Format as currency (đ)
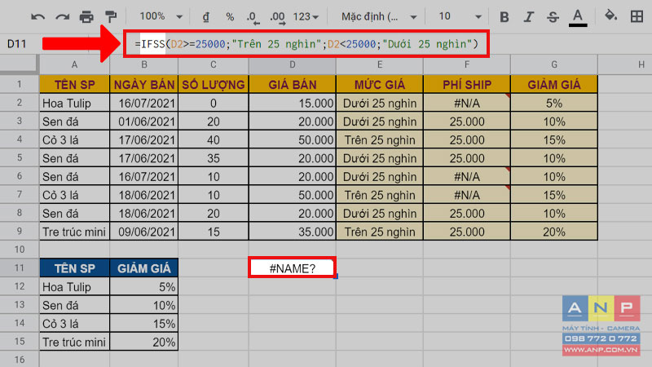 (x=206, y=17)
